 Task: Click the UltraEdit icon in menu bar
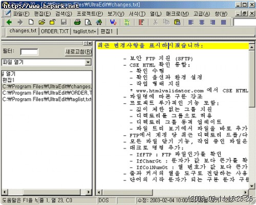pyautogui.click(x=7, y=13)
